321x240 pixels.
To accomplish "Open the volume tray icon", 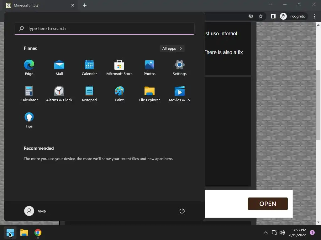I will click(x=282, y=232).
